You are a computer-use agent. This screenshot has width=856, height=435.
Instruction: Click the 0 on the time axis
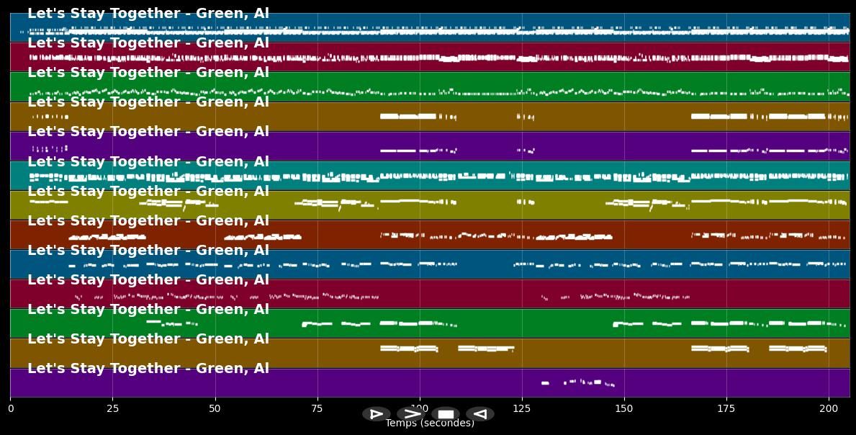tap(9, 408)
